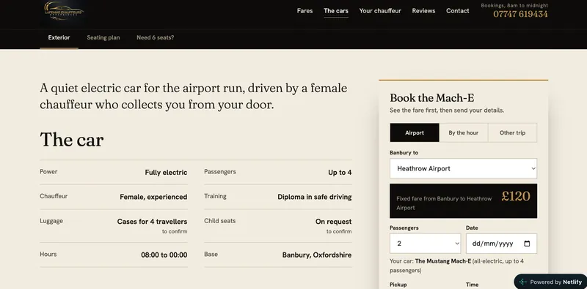The image size is (587, 289).
Task: Click the 'The car' heading
Action: (71, 140)
